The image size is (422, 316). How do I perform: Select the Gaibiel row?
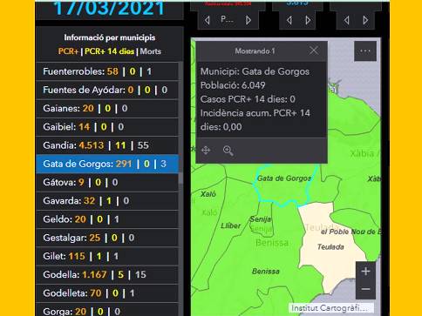[107, 127]
